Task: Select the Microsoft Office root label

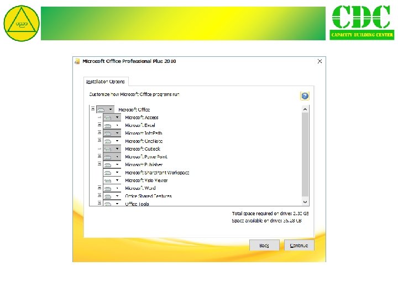Action: pyautogui.click(x=134, y=110)
